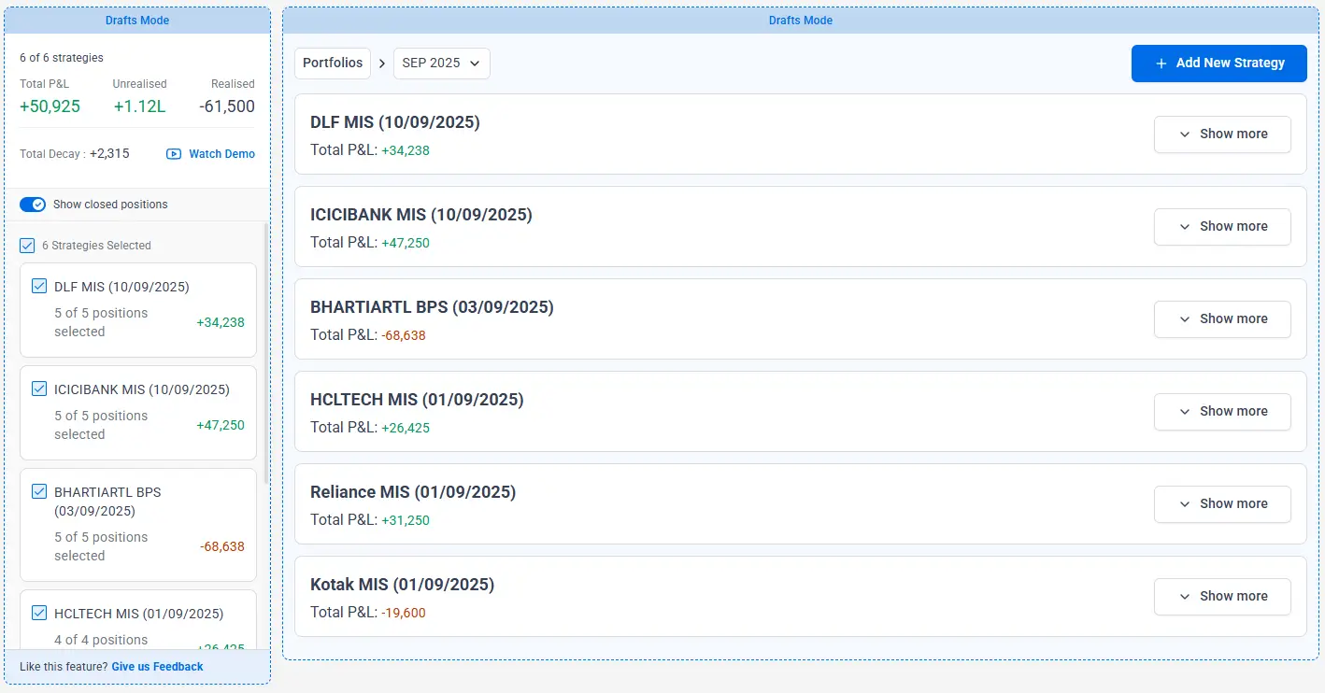Select the Reliance MIS (01/09/2025) card title
The height and width of the screenshot is (693, 1325).
413,492
